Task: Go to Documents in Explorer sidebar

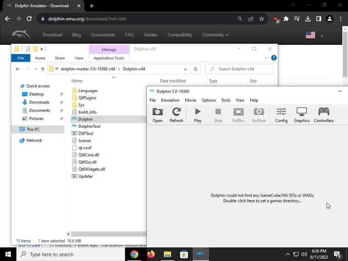Action: [x=39, y=110]
